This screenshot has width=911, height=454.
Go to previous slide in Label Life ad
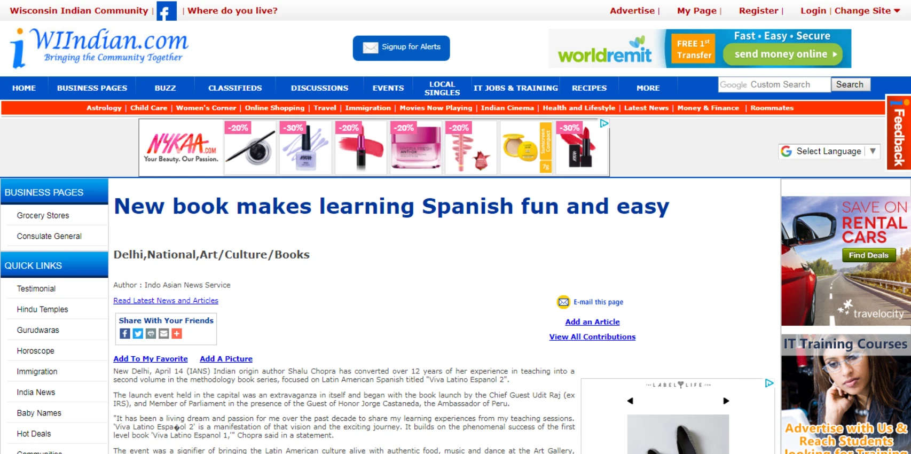630,401
